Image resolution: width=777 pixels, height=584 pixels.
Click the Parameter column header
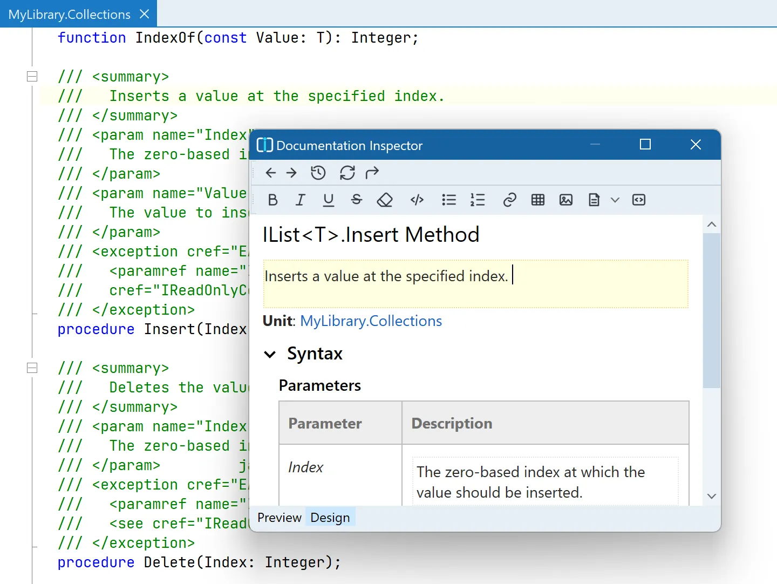[x=340, y=423]
